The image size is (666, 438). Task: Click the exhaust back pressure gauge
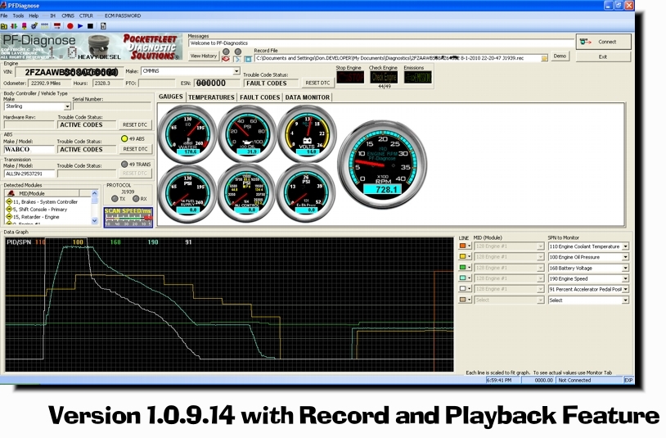point(306,193)
